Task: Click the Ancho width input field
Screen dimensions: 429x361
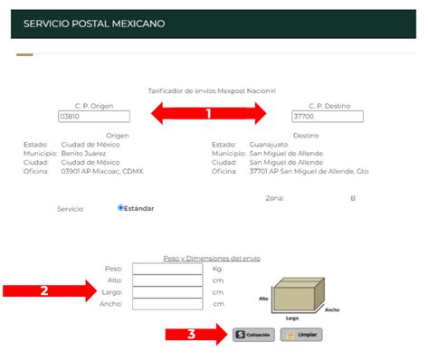Action: tap(167, 304)
